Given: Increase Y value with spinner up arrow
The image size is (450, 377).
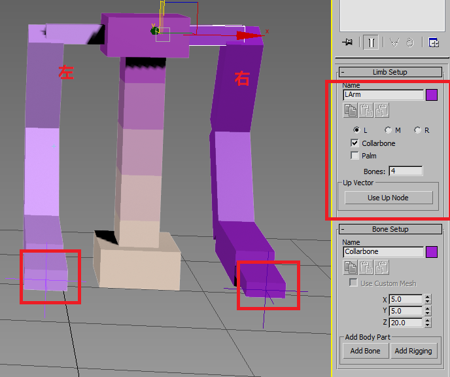Looking at the screenshot, I should [x=428, y=309].
